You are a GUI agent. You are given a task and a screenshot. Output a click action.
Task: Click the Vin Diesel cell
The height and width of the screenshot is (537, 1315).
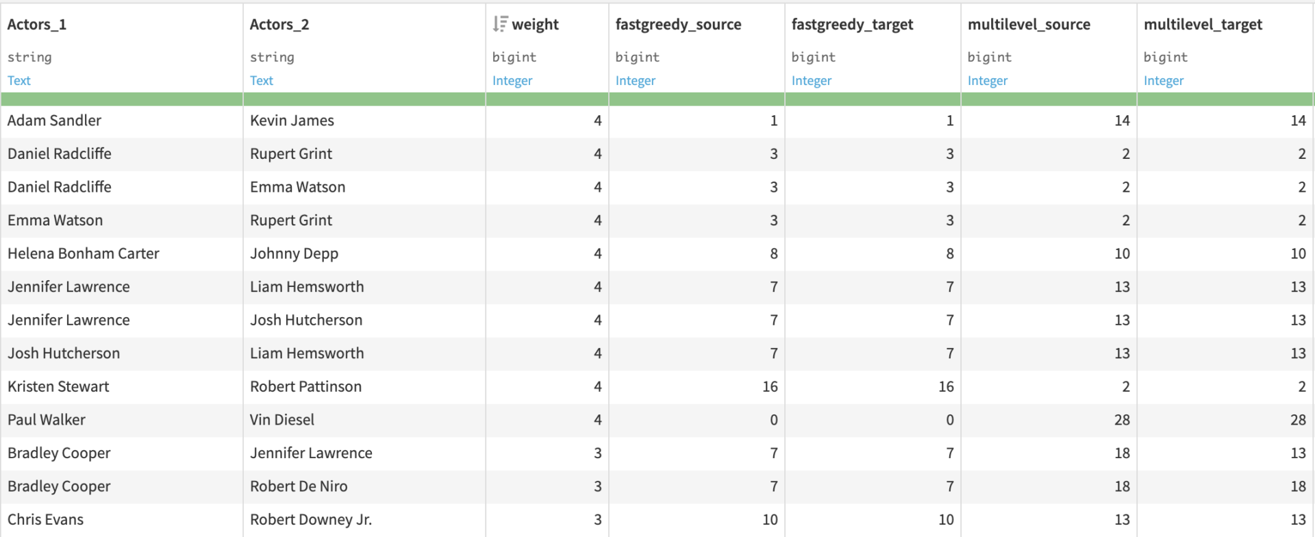[x=282, y=420]
